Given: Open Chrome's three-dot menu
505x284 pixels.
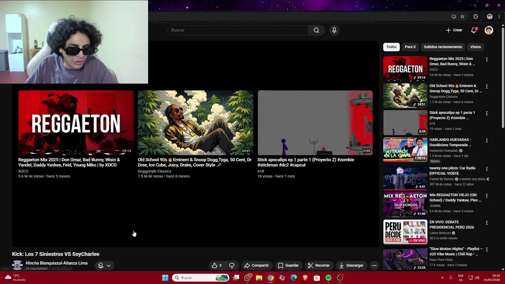Looking at the screenshot, I should coord(498,17).
